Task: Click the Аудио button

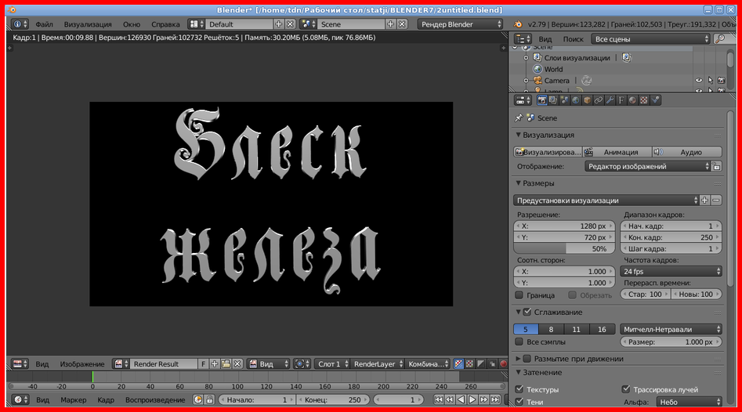Action: coord(687,152)
